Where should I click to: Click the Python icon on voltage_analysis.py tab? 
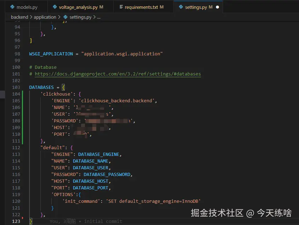(55, 7)
